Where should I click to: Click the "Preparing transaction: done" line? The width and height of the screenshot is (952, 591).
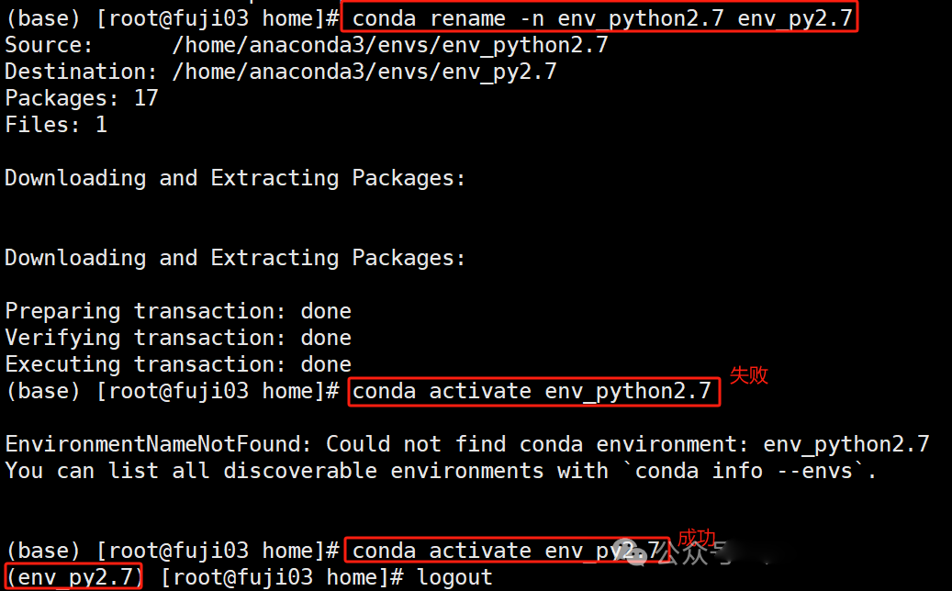click(178, 311)
